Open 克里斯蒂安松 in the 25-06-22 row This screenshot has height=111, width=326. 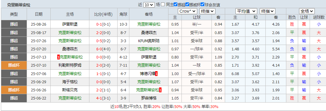[x=70, y=98]
